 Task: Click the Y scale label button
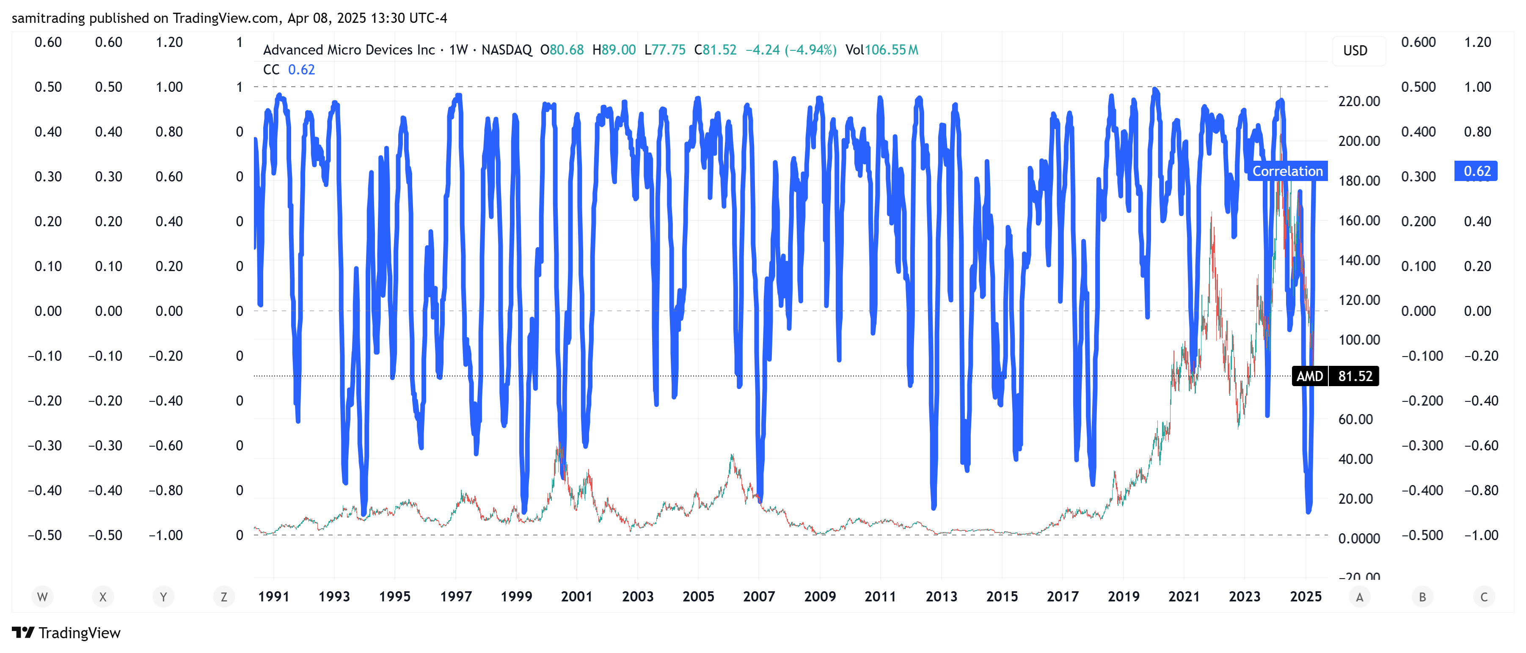[x=163, y=597]
